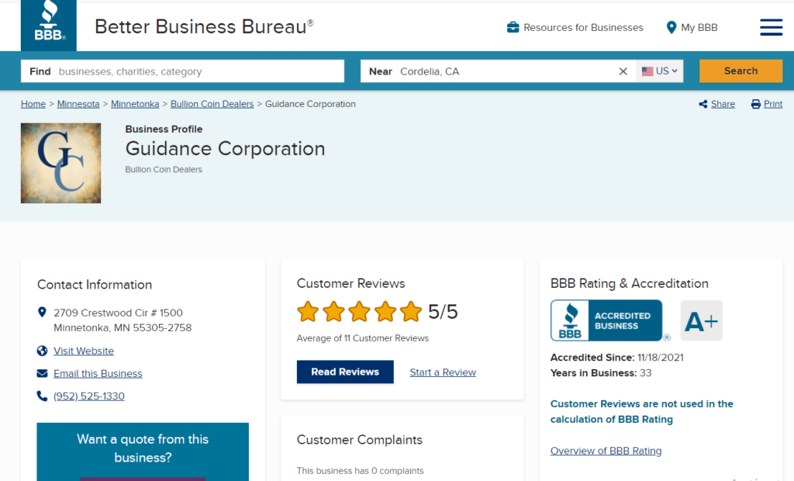Call (952) 525-1330 link

[x=89, y=396]
